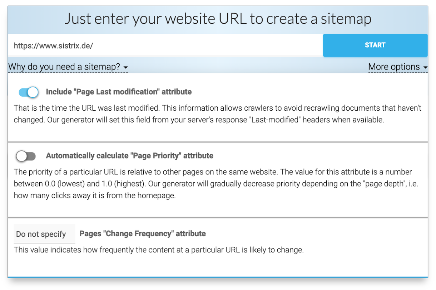Click the "Just enter your website URL" heading
The image size is (436, 290).
(218, 19)
